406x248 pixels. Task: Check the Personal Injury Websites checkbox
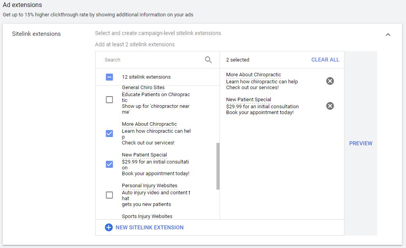110,195
